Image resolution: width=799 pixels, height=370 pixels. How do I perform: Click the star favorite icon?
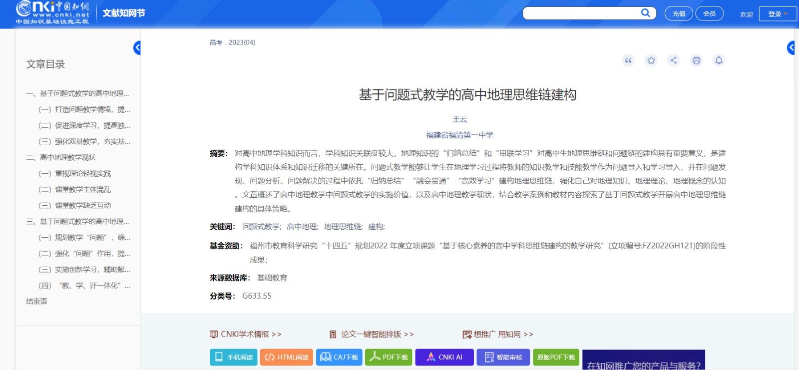click(x=651, y=60)
